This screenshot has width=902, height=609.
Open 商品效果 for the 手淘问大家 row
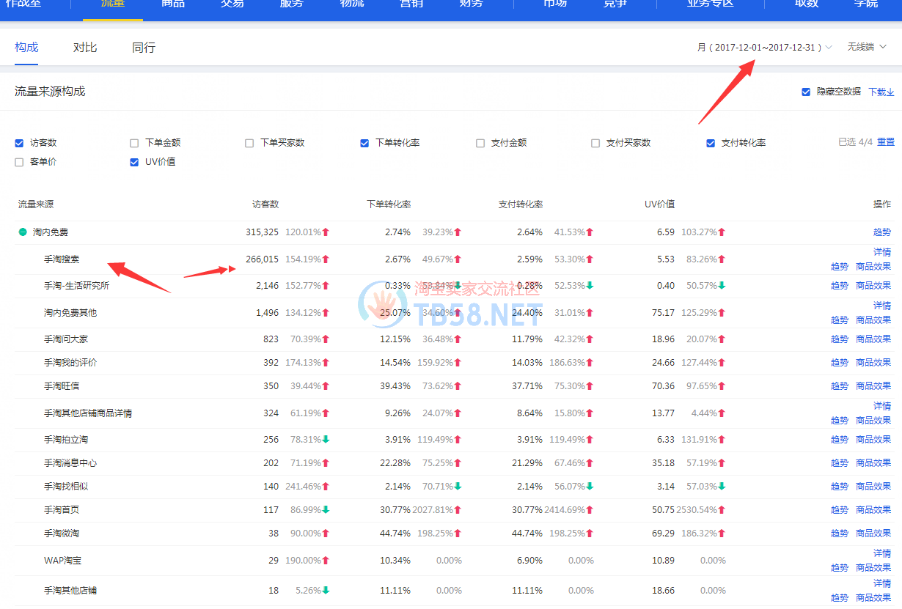[873, 339]
